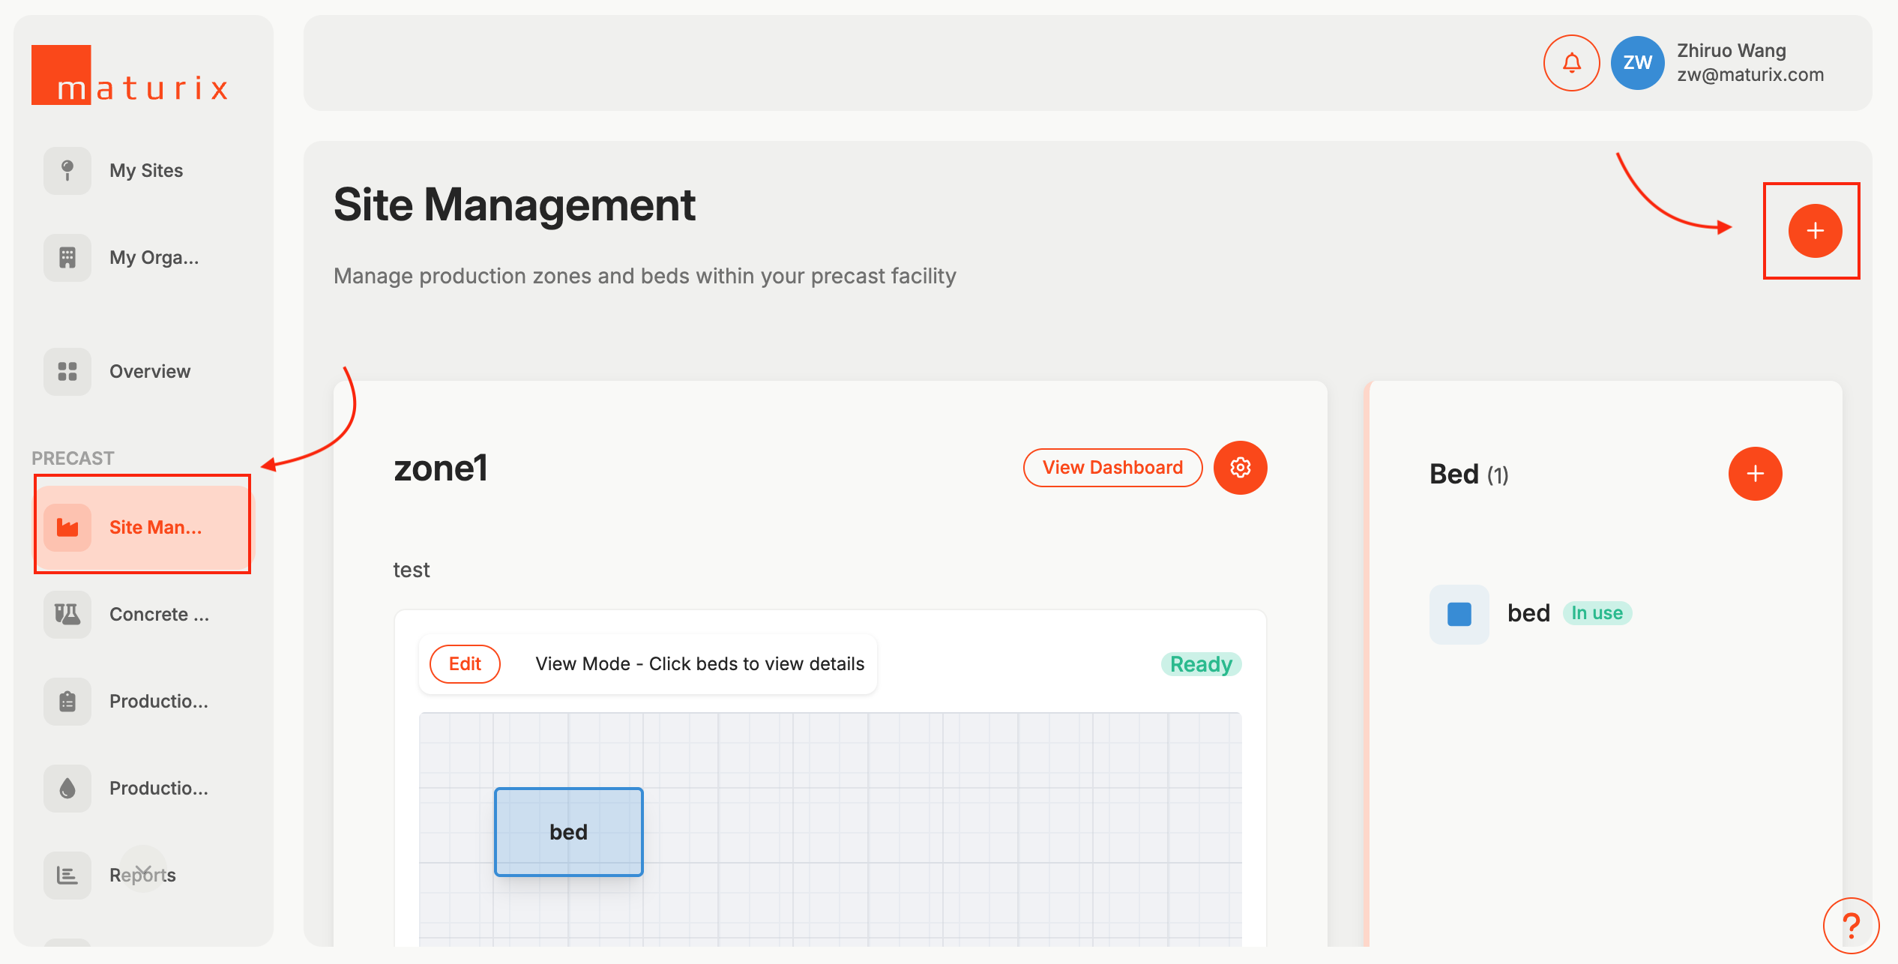Click the zone1 settings gear icon
1898x964 pixels.
tap(1240, 468)
